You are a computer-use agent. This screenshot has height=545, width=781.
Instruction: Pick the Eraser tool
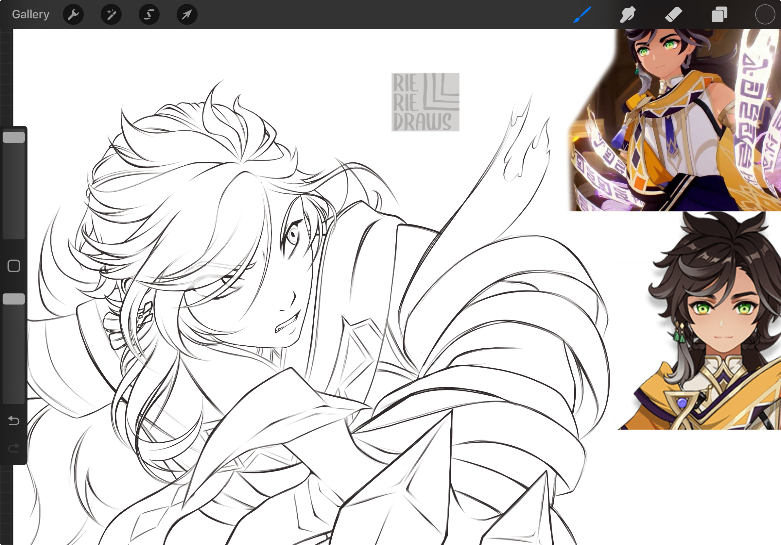[673, 14]
